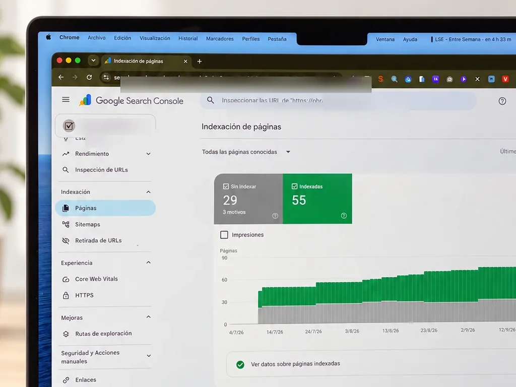Image resolution: width=516 pixels, height=387 pixels.
Task: Toggle the Indexadas checkbox
Action: 294,186
